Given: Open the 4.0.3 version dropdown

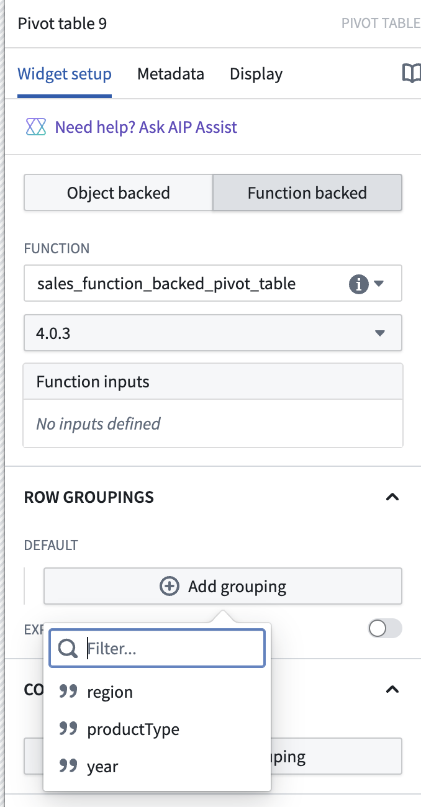Looking at the screenshot, I should 213,333.
